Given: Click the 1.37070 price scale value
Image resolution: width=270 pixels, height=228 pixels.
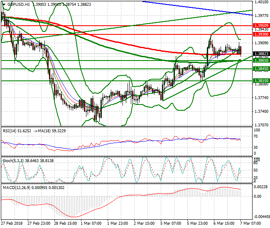Looking at the screenshot, I should (261, 125).
